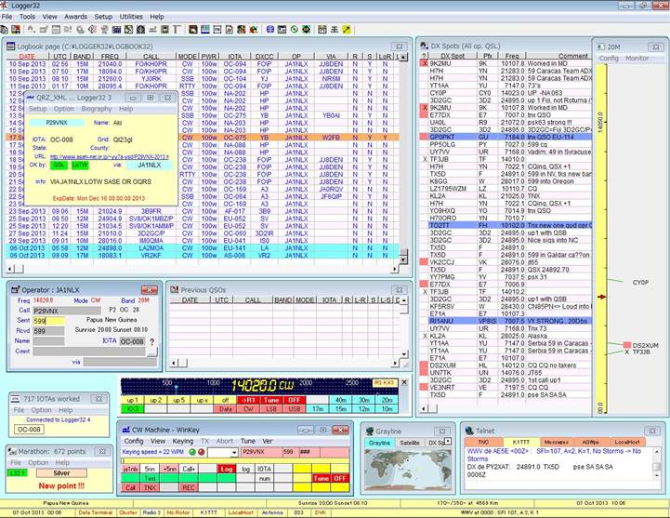
Task: Switch radio mode to USB
Action: [x=294, y=409]
